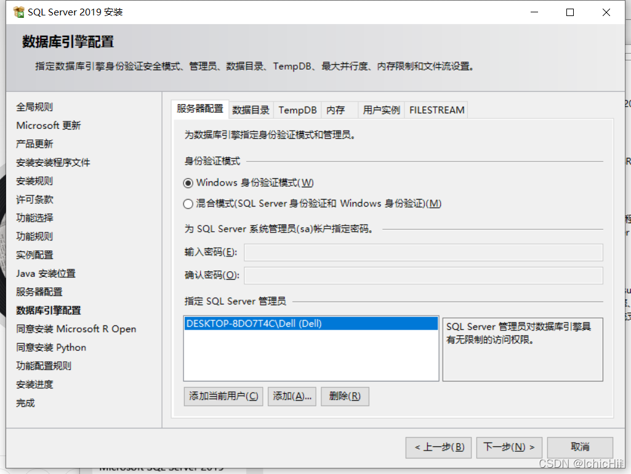The image size is (631, 474).
Task: Switch to the TempDB tab
Action: 297,110
